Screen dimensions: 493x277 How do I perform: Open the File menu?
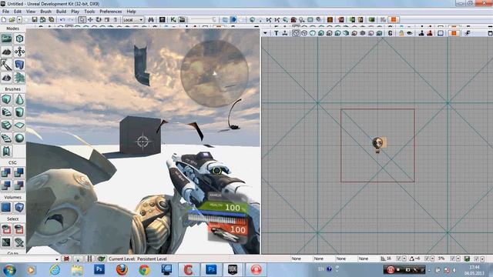[x=5, y=12]
